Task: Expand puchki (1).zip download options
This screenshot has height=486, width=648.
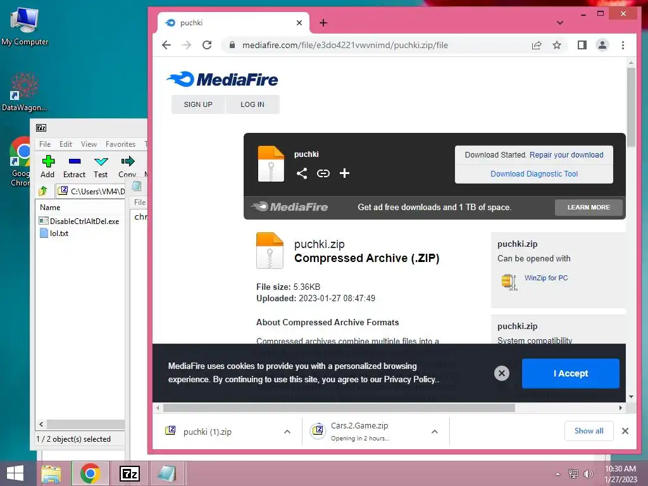Action: tap(287, 432)
